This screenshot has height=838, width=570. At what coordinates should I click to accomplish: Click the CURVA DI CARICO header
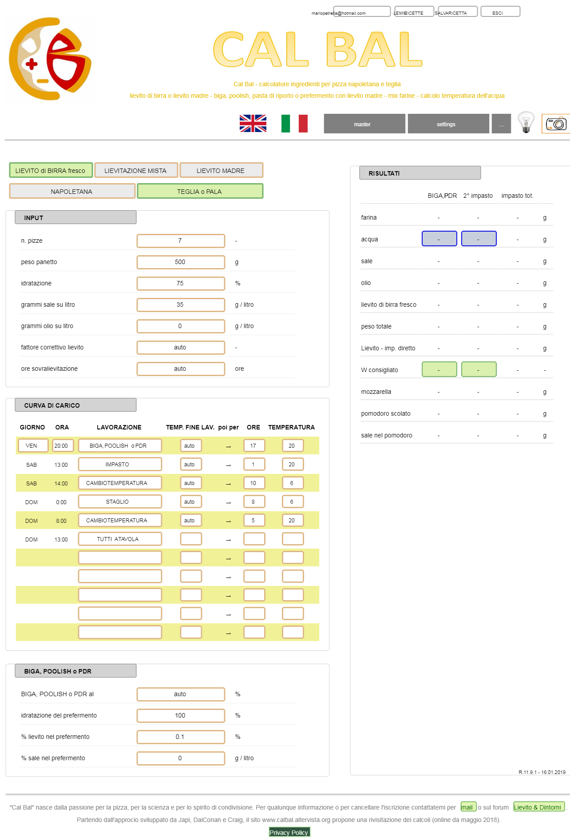tap(75, 405)
